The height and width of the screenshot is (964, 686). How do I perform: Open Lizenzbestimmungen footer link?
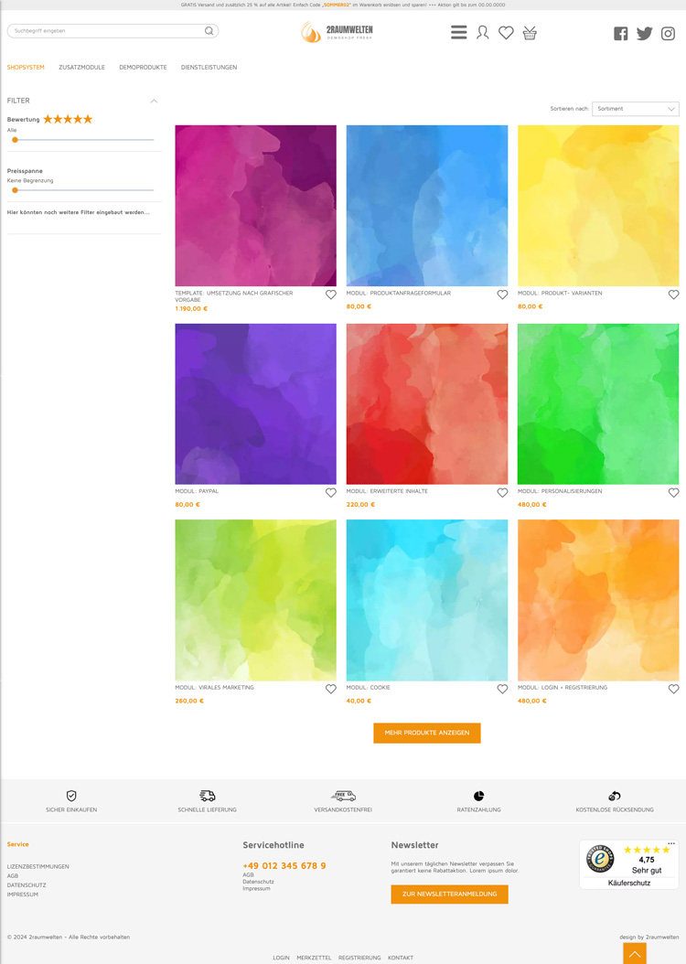[38, 866]
